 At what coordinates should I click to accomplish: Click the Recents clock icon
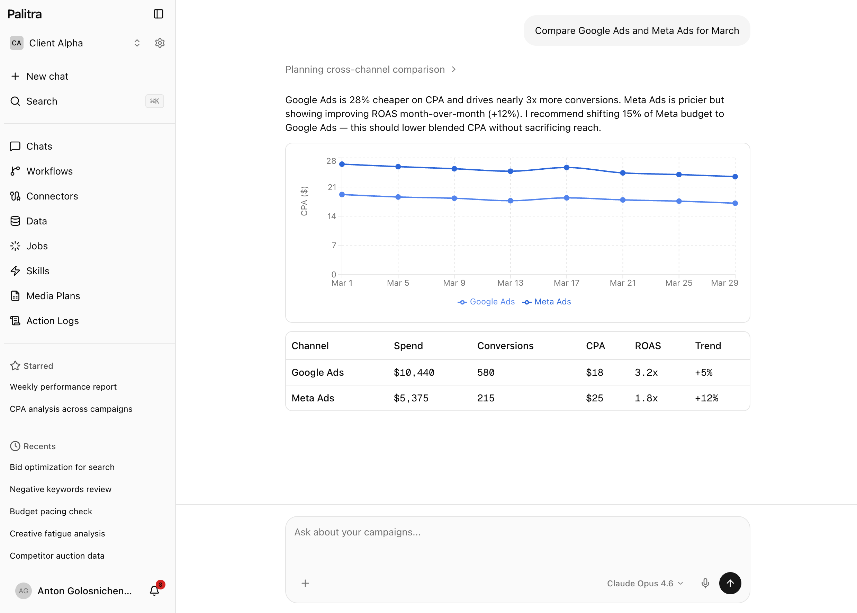[x=15, y=446]
